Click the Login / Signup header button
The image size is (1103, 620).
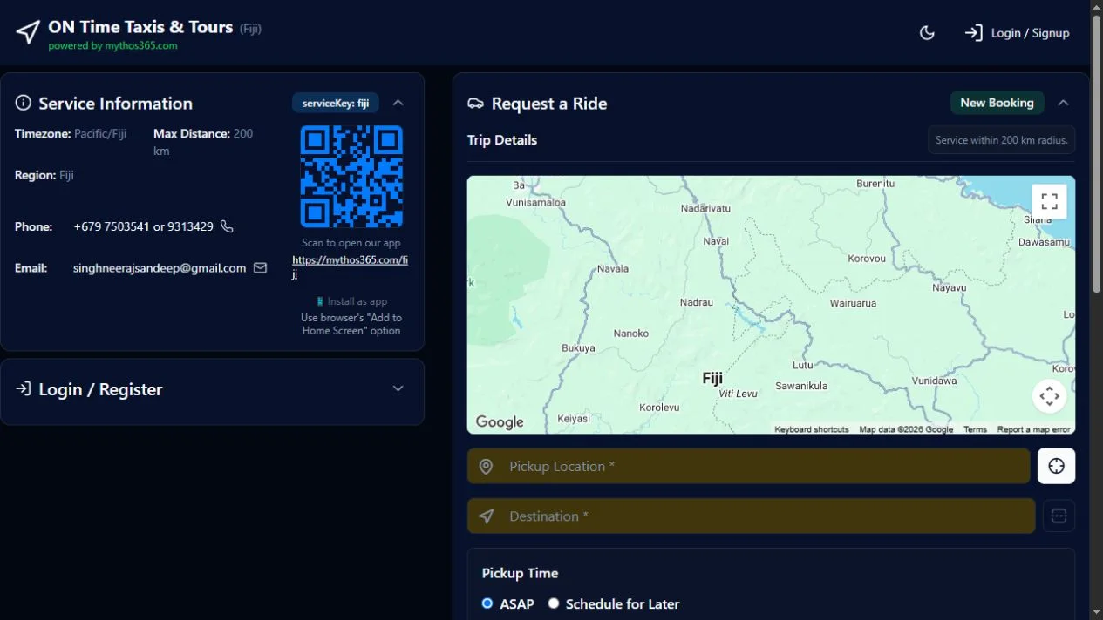click(1017, 33)
